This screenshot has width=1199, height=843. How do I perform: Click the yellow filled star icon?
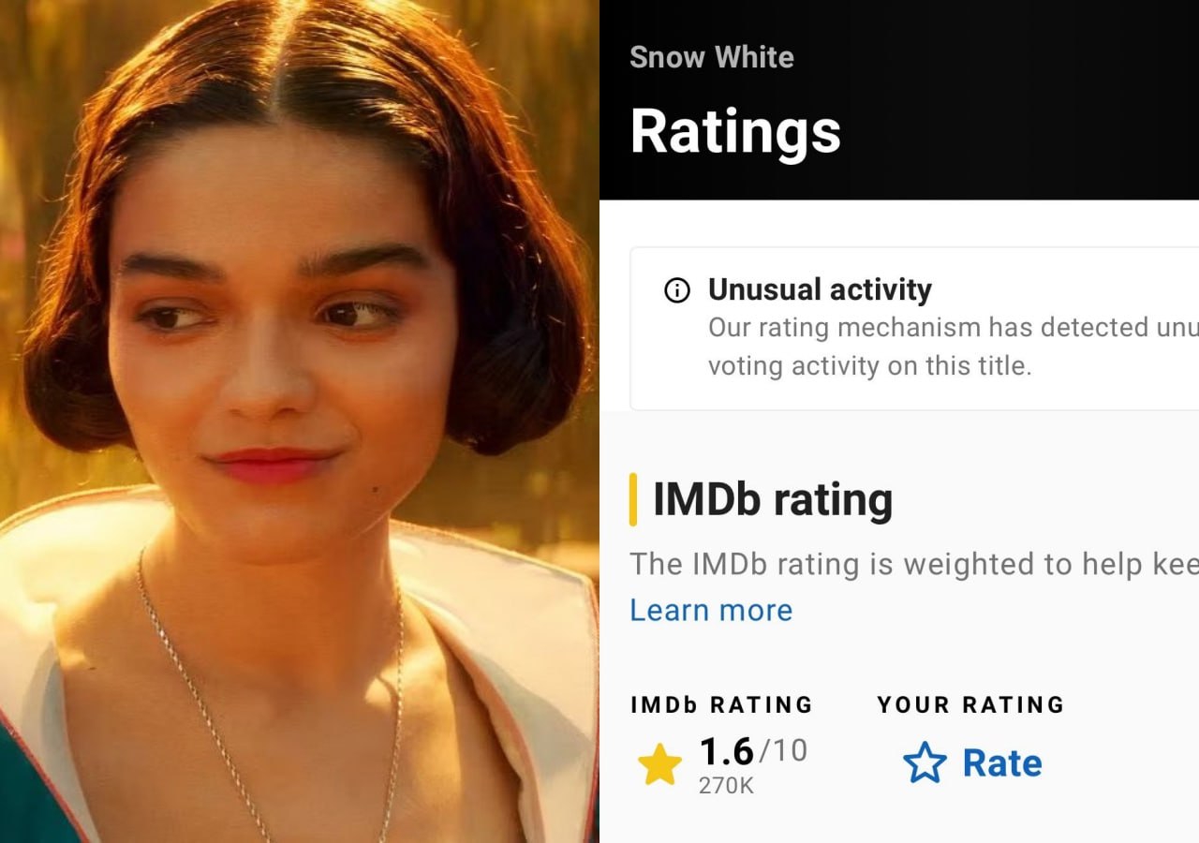click(x=659, y=765)
